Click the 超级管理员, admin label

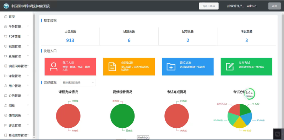pyautogui.click(x=242, y=6)
